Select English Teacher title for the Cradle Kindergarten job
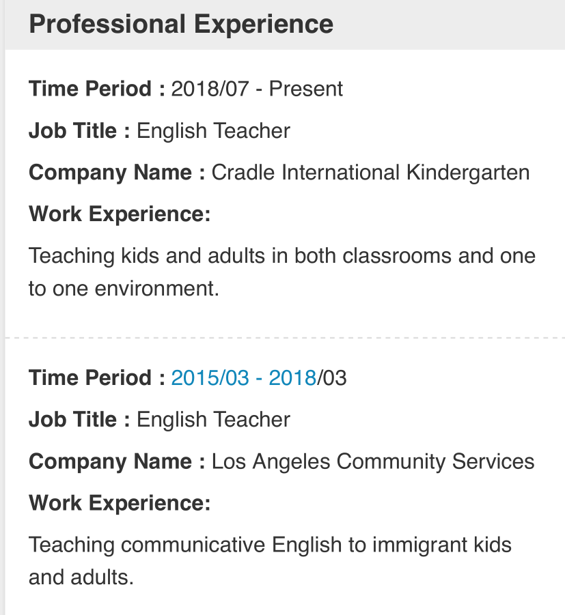Viewport: 565px width, 615px height. pos(213,130)
